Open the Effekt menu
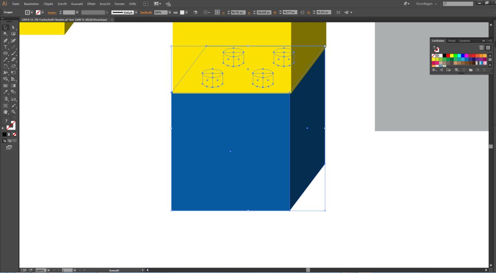Image resolution: width=496 pixels, height=273 pixels. point(91,4)
